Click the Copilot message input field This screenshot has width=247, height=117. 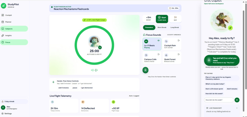(219, 100)
